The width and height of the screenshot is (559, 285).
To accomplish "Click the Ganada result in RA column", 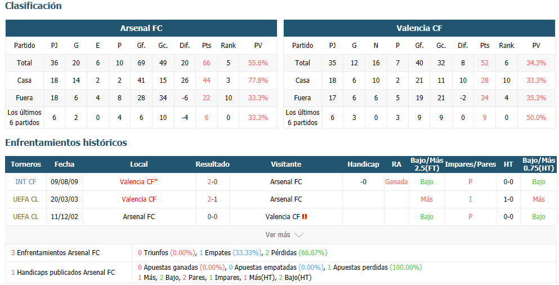I will click(396, 182).
